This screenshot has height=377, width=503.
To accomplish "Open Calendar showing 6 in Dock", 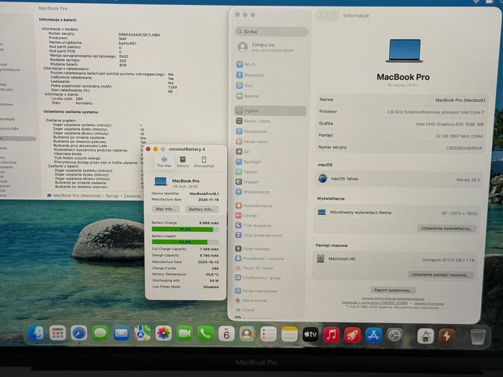I will 226,334.
